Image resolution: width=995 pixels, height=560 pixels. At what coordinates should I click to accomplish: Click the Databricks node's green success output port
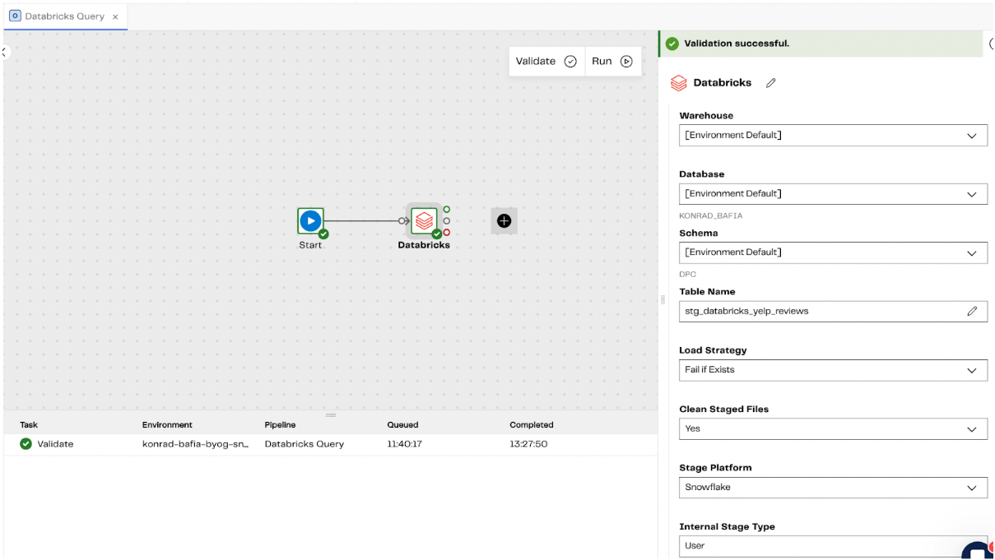(x=447, y=209)
